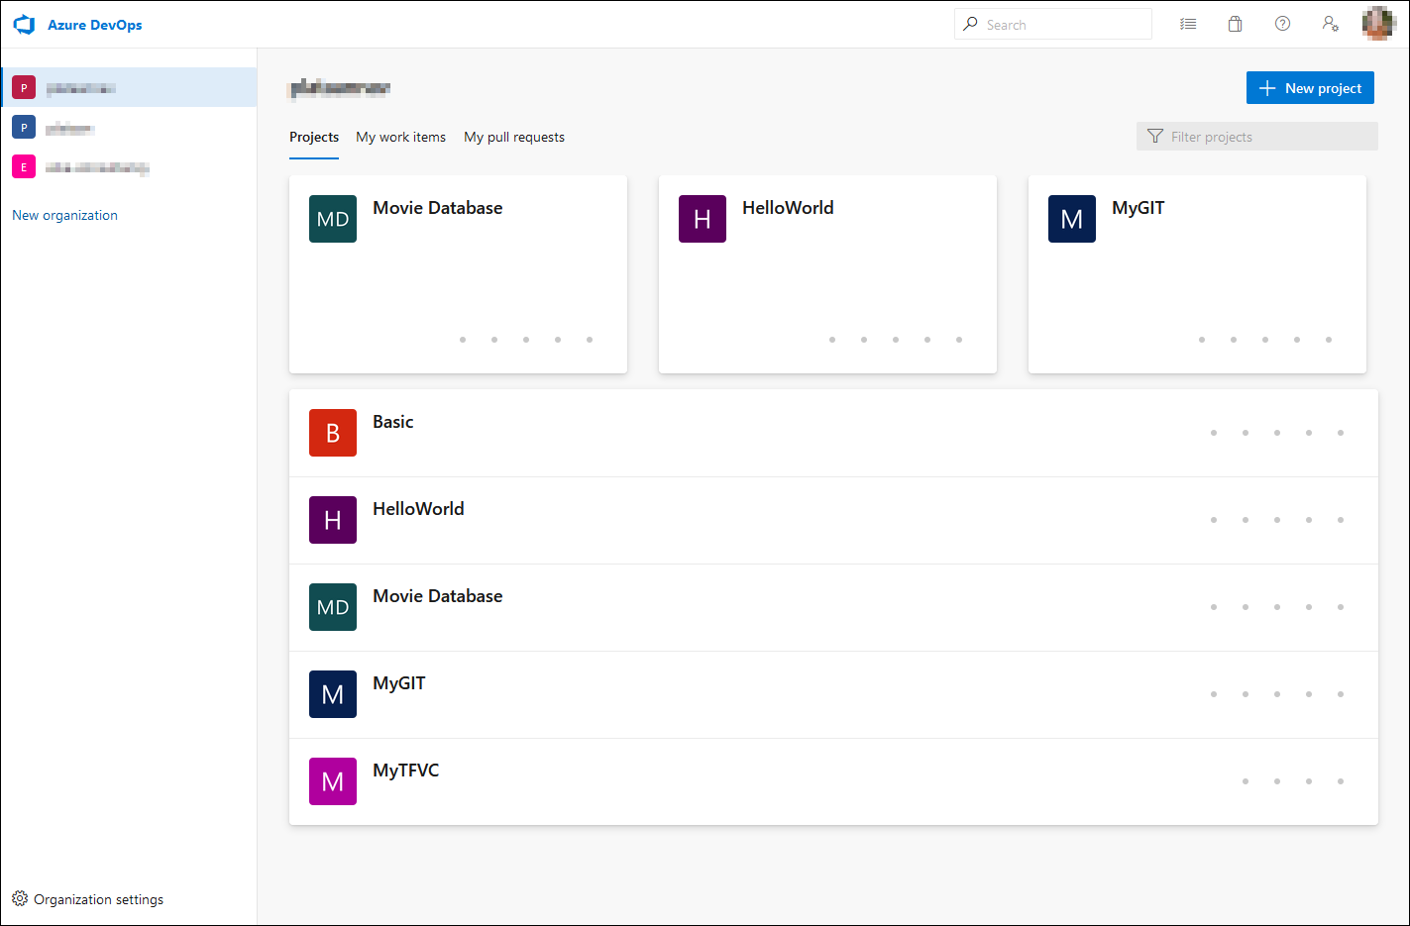The width and height of the screenshot is (1410, 926).
Task: Click the New project button
Action: tap(1310, 87)
